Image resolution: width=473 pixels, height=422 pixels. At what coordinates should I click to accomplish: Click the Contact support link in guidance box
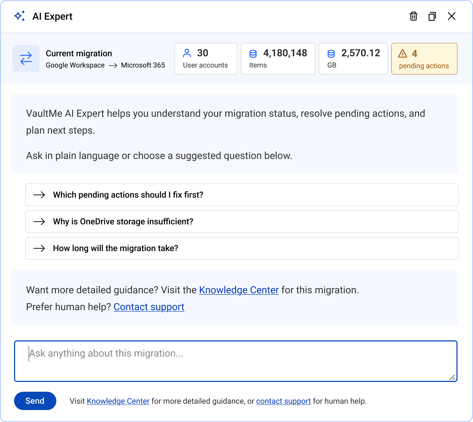(149, 307)
